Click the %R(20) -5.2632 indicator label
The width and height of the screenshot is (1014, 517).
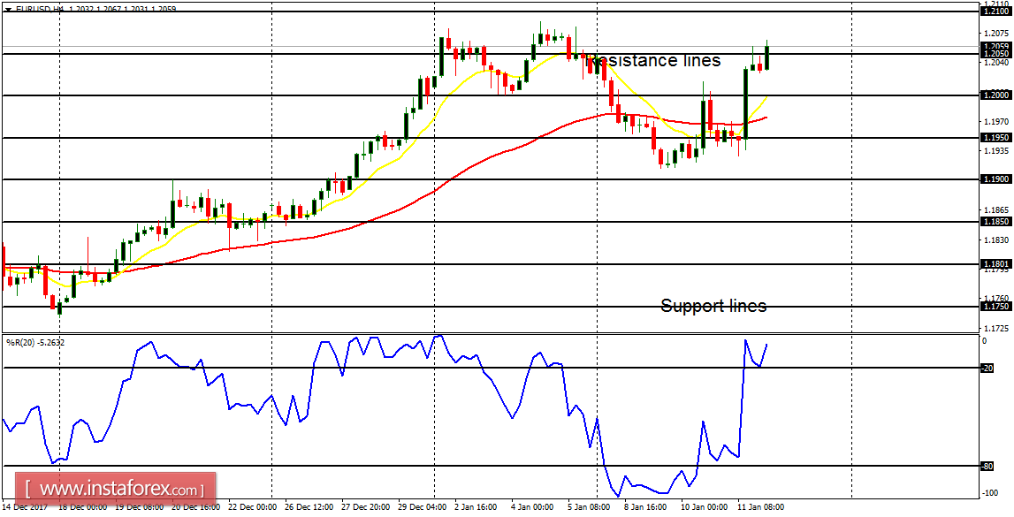(35, 341)
